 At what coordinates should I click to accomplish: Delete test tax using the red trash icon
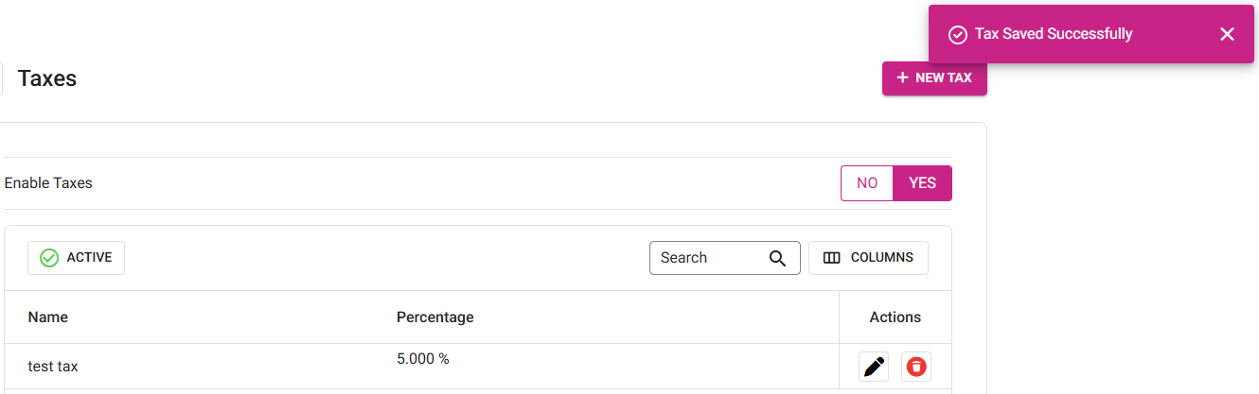pyautogui.click(x=915, y=367)
